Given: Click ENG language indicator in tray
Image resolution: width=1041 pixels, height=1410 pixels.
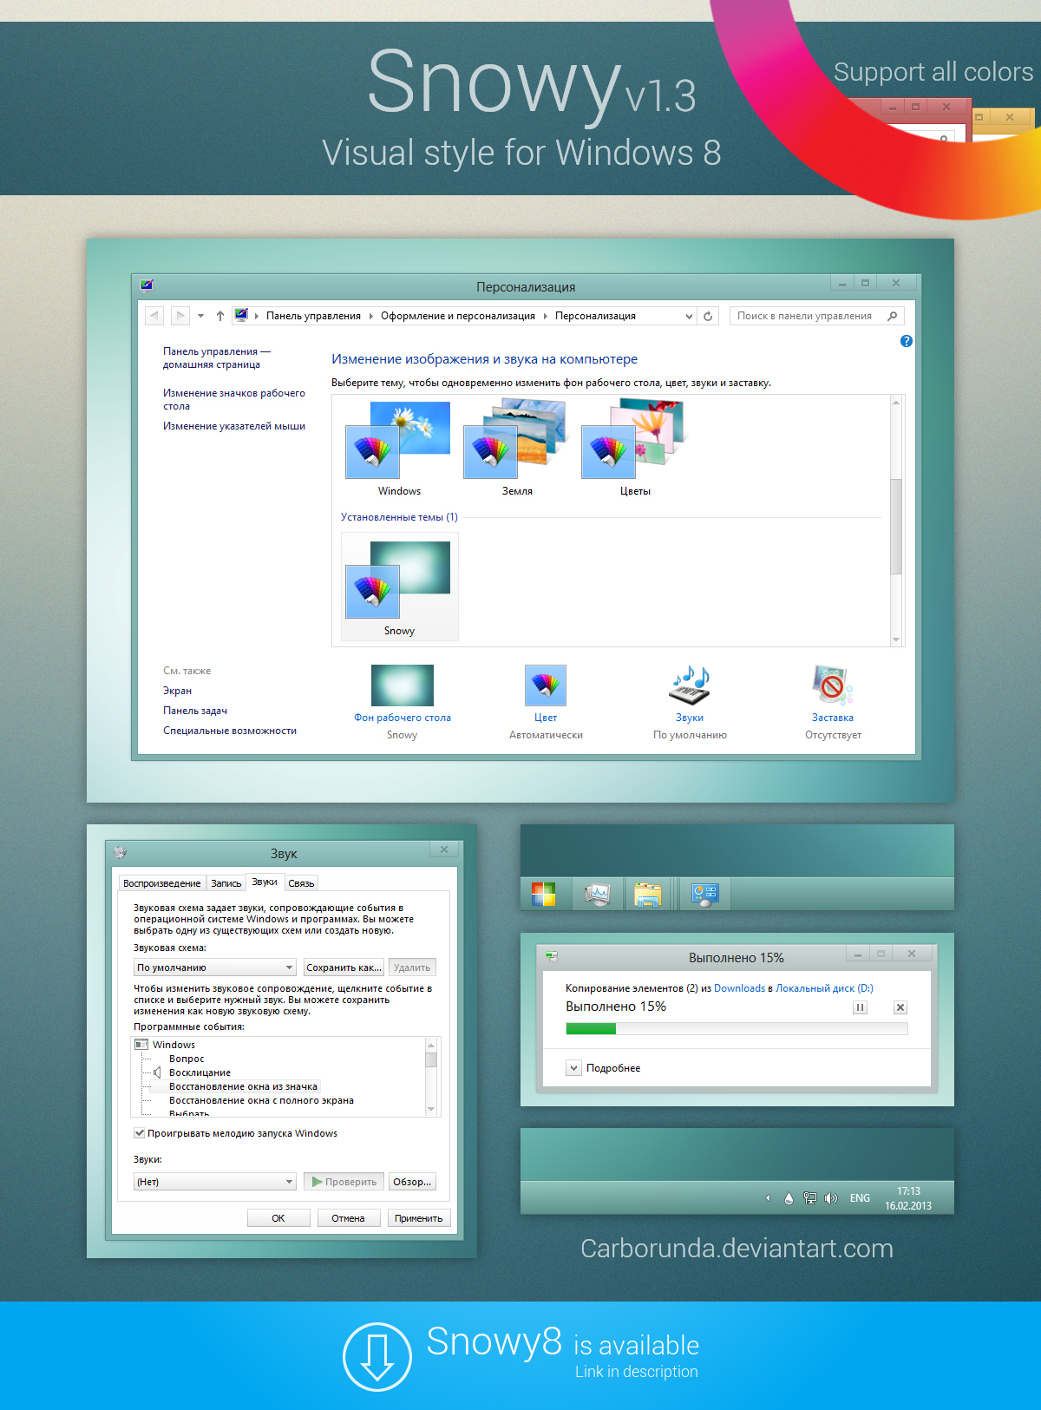Looking at the screenshot, I should tap(860, 1198).
